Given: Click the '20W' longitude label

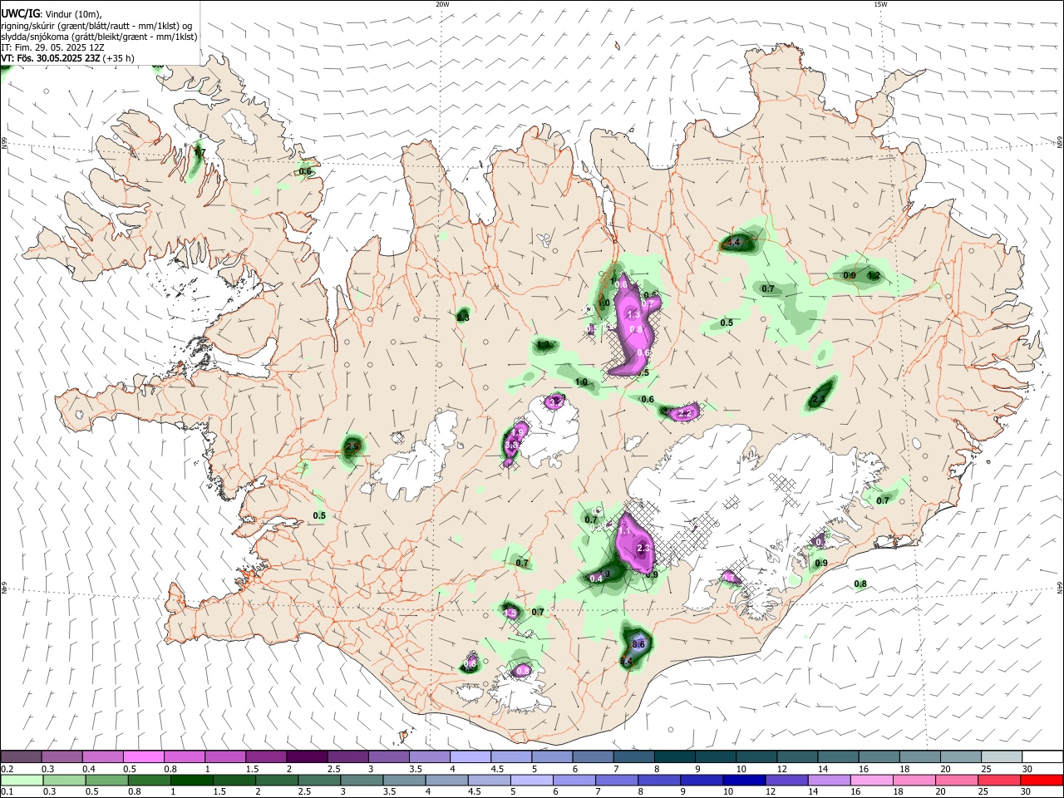Looking at the screenshot, I should [x=442, y=4].
